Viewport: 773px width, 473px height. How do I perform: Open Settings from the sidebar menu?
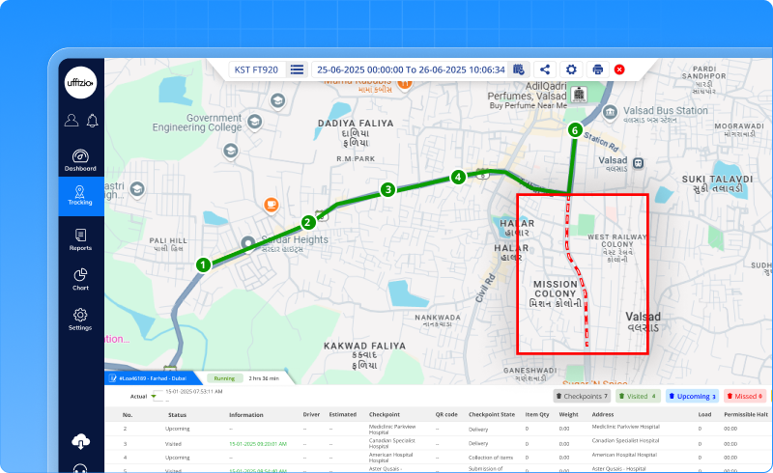[x=80, y=320]
